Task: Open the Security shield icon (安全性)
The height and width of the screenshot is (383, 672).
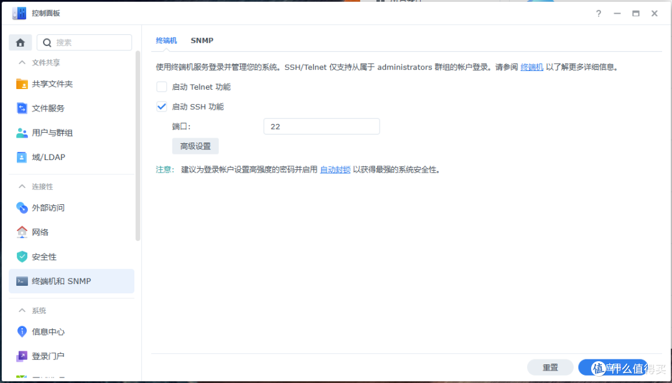Action: (x=22, y=257)
